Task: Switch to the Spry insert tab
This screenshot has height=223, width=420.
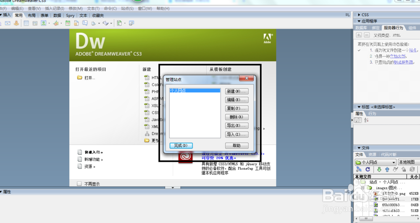Action: 71,16
